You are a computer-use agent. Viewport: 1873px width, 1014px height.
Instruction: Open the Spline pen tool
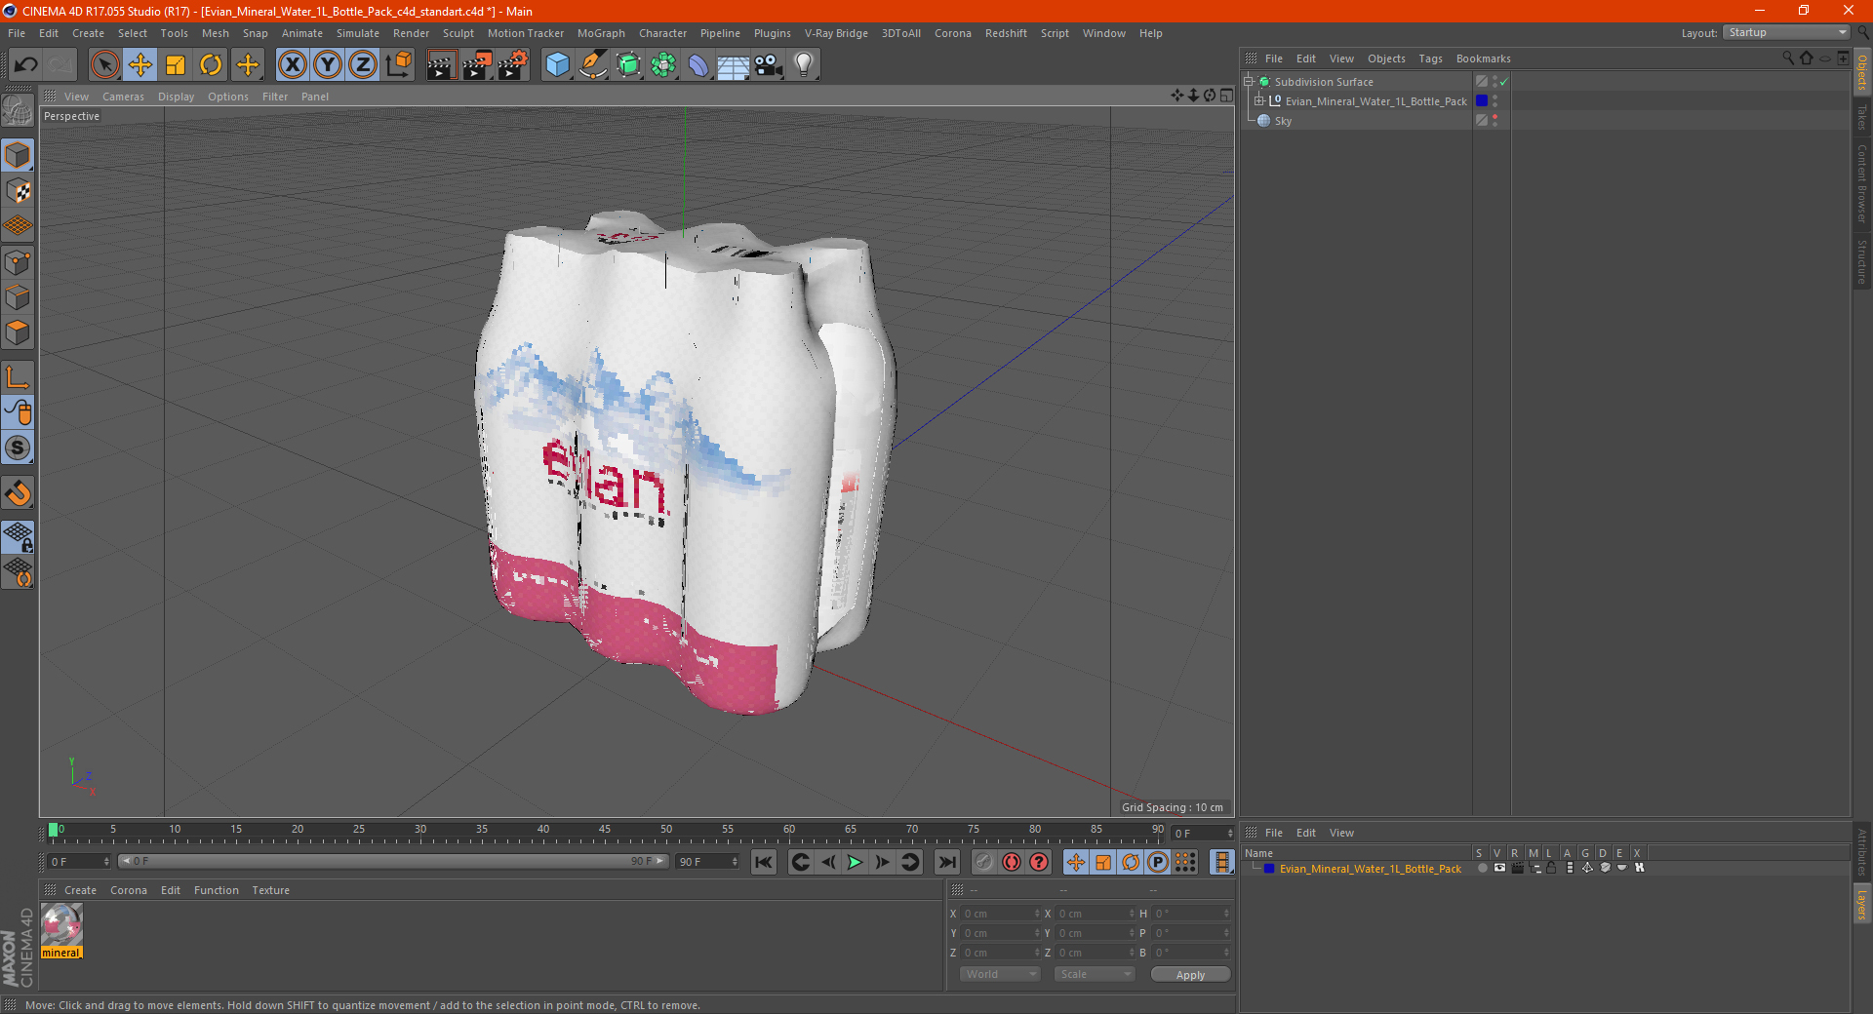(593, 65)
